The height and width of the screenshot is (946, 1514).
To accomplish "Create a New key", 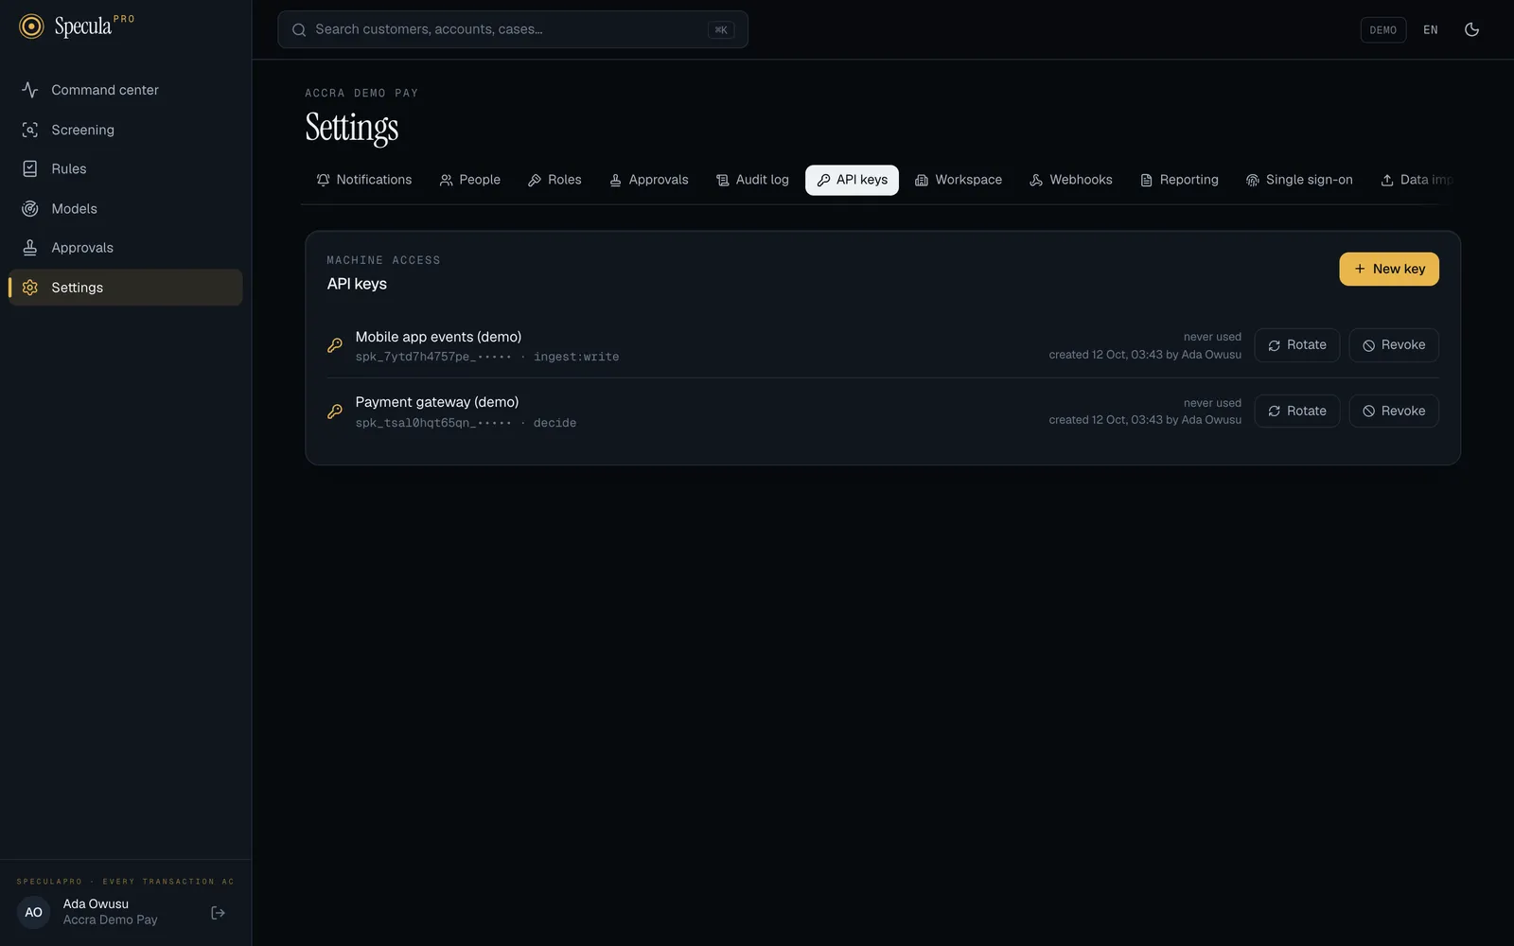I will click(1389, 269).
